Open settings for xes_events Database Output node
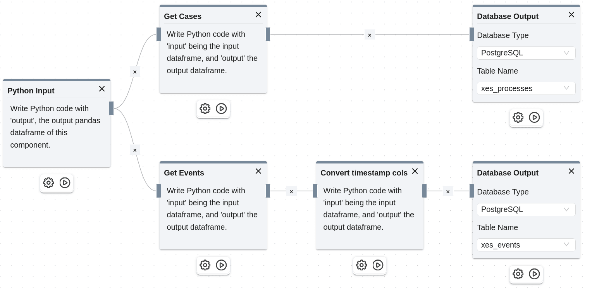Image resolution: width=592 pixels, height=289 pixels. [x=518, y=274]
